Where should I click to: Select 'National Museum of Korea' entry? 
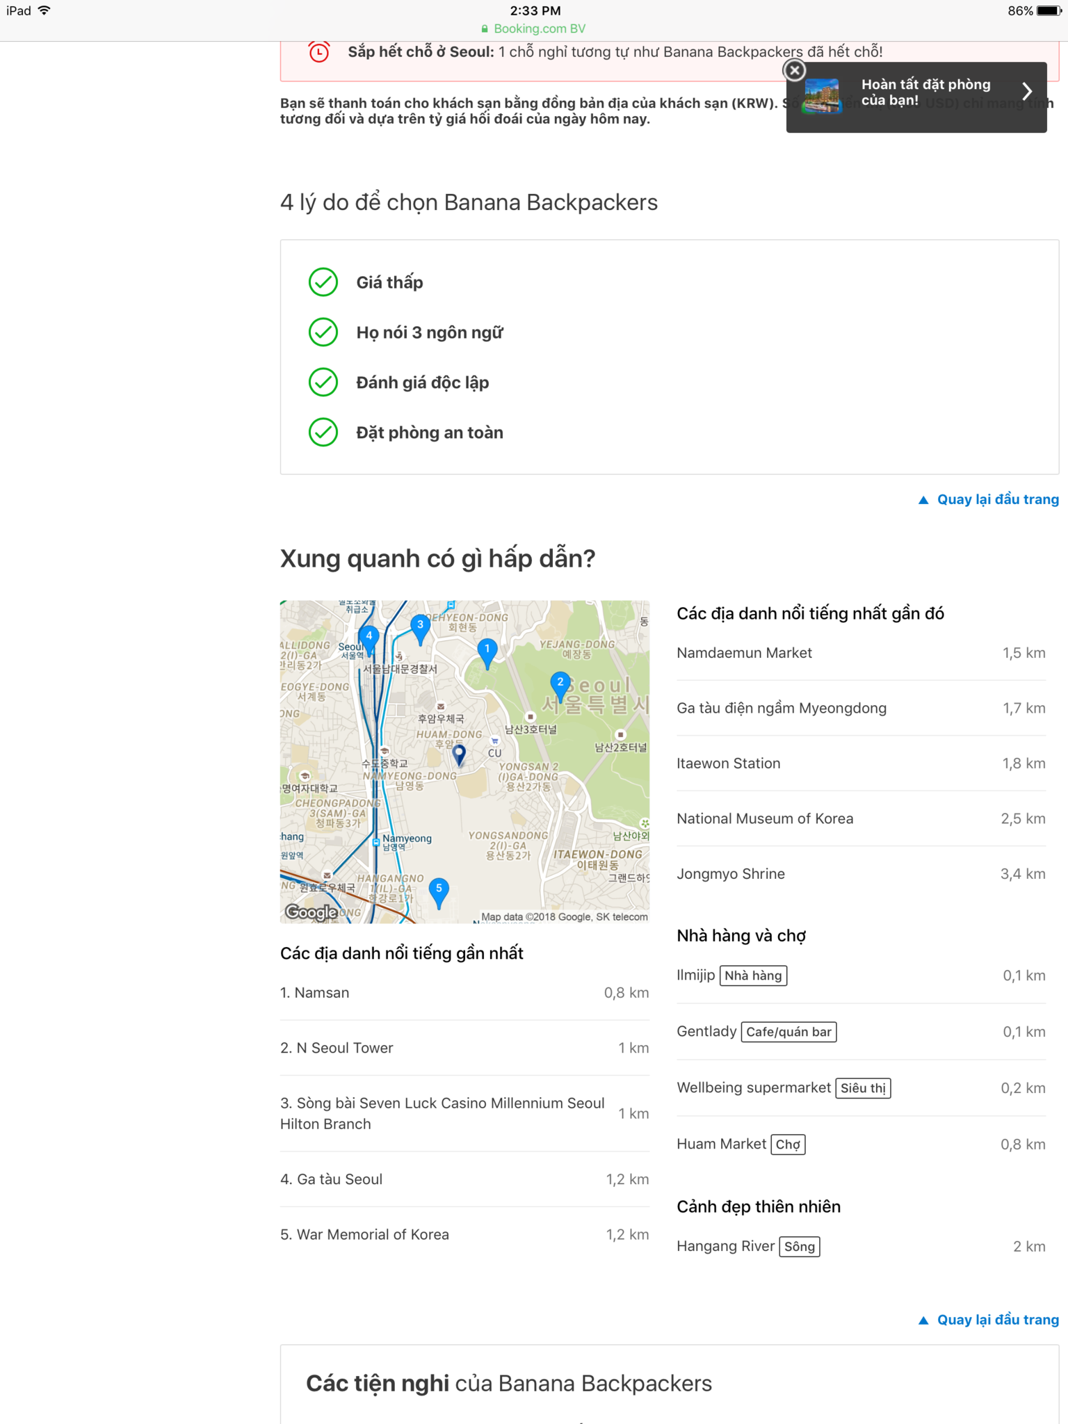coord(861,818)
